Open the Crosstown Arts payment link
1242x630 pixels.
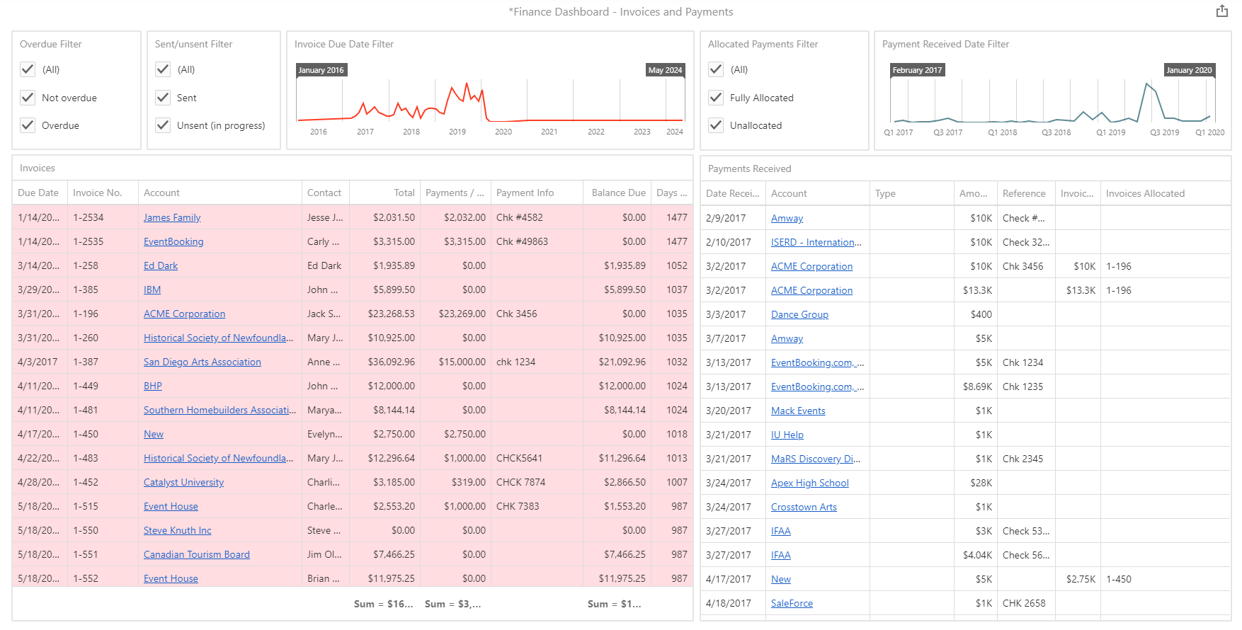804,507
